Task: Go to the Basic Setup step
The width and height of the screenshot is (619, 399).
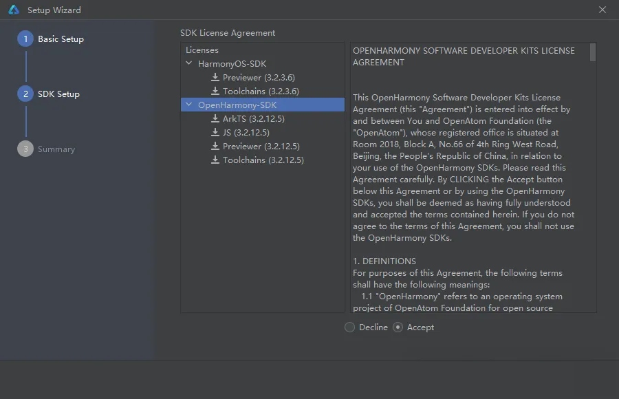Action: [61, 39]
